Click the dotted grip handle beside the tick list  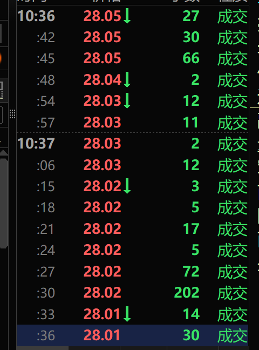pyautogui.click(x=12, y=114)
